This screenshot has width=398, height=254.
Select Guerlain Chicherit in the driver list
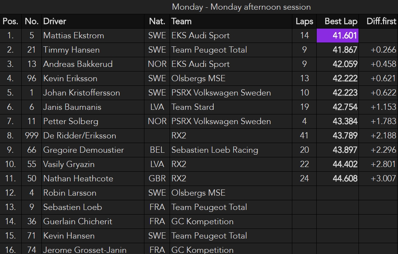77,222
